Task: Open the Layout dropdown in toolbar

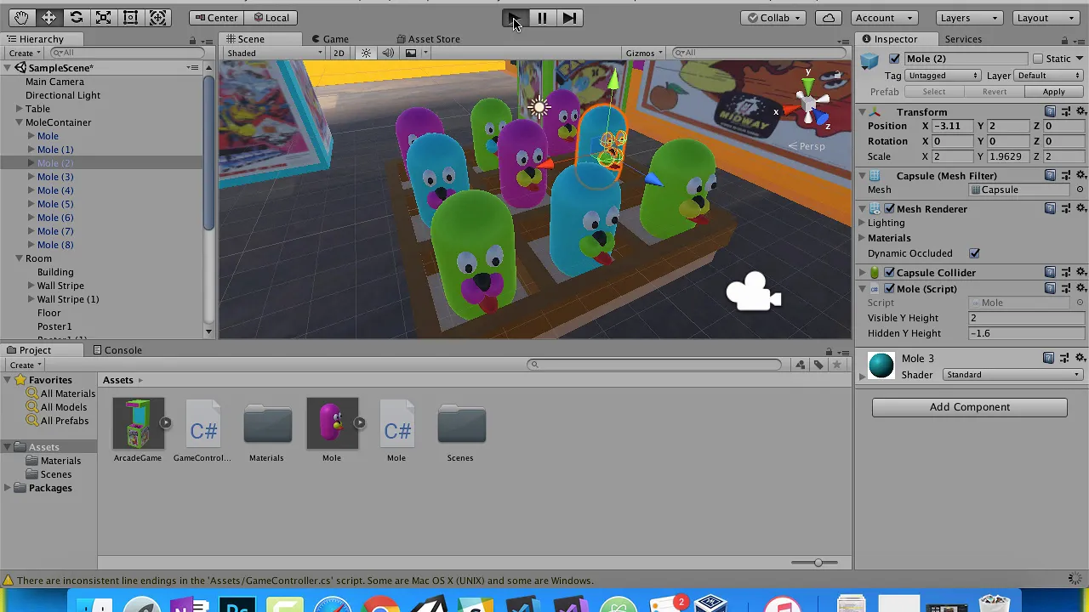Action: tap(1046, 17)
